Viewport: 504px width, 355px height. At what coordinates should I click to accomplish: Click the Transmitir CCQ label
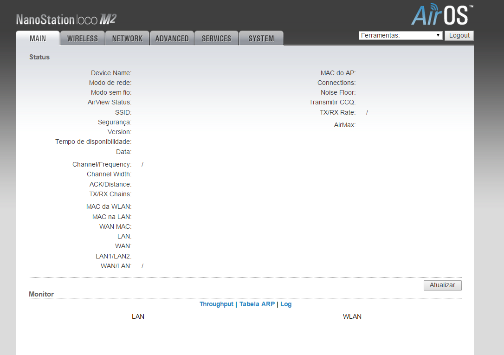click(332, 102)
